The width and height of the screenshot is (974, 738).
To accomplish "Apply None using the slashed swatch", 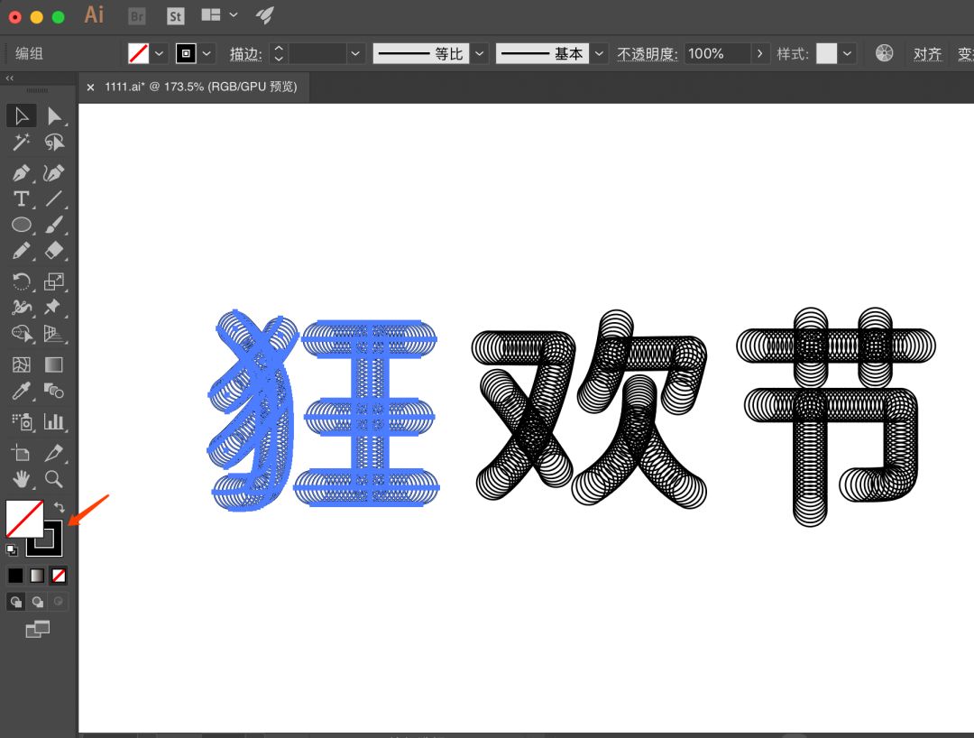I will 58,575.
